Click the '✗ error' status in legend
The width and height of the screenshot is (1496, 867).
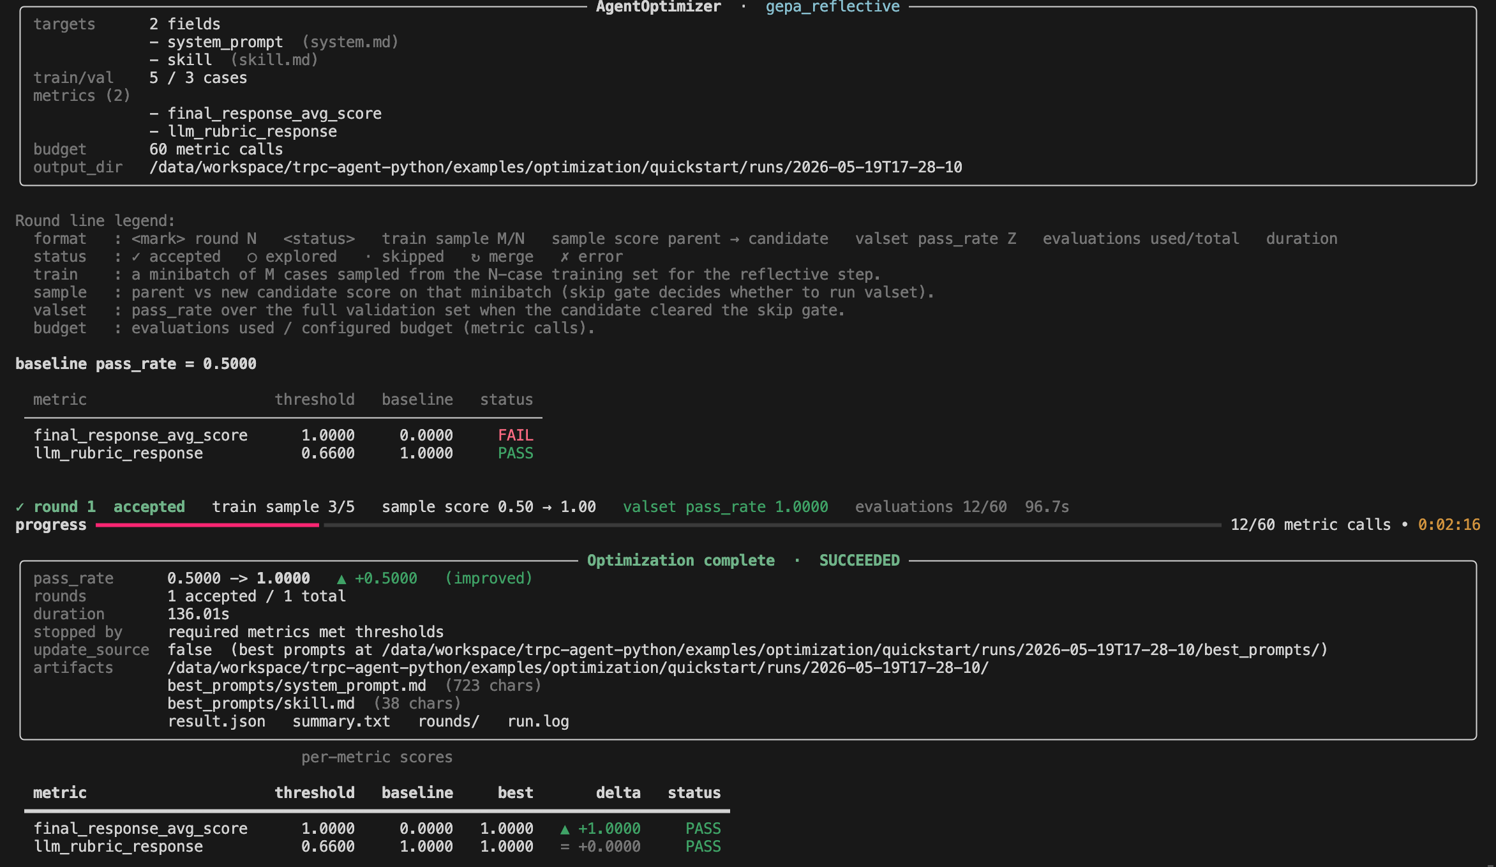point(592,257)
